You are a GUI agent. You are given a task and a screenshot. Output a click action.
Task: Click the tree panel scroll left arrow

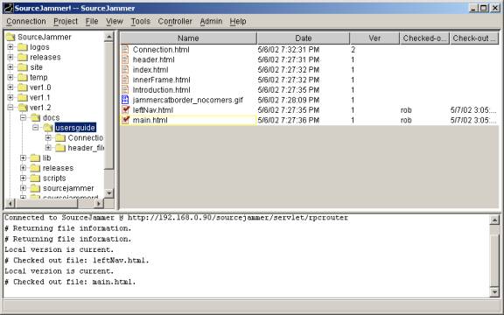(x=10, y=204)
